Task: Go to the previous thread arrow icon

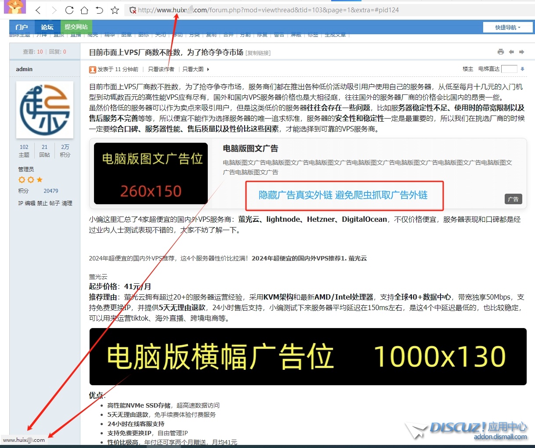Action: 511,52
